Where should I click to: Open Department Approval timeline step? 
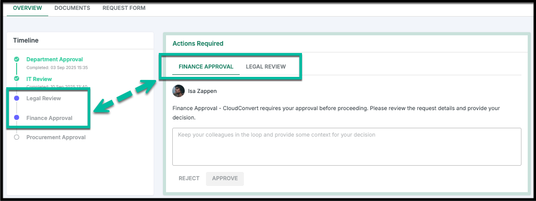54,59
